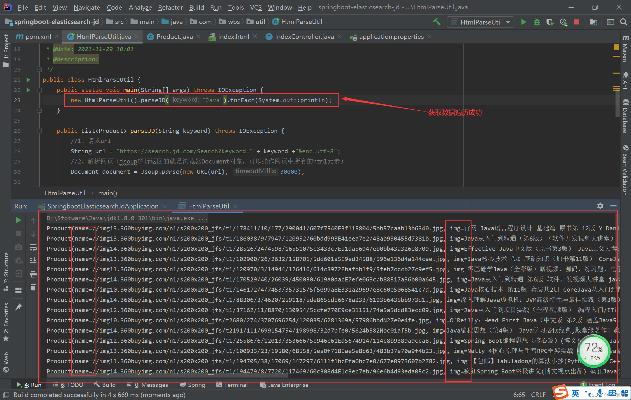631x400 pixels.
Task: Click the src breadcrumb in navigation bar
Action: (x=115, y=22)
